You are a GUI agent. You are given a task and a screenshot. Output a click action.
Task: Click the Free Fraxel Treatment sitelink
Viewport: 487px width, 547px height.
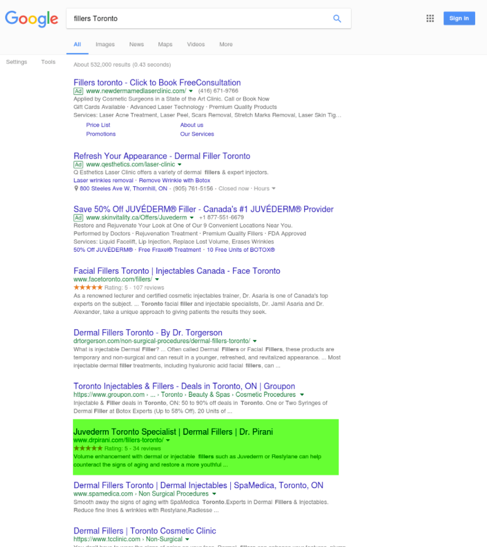[169, 250]
